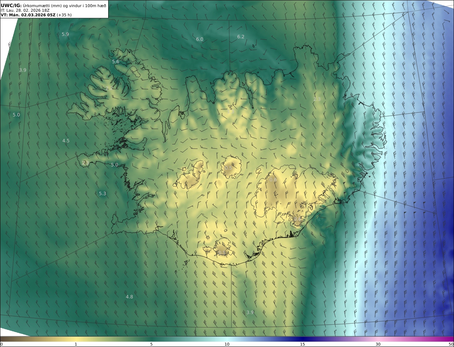Click the 2.3 value over northeast Iceland
Image resolution: width=454 pixels, height=347 pixels.
pos(317,99)
